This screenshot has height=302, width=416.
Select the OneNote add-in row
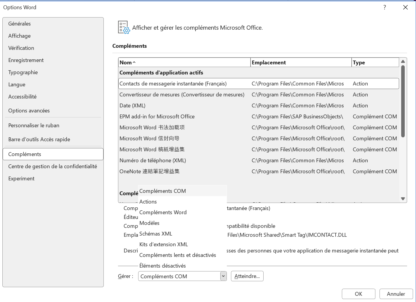point(259,171)
